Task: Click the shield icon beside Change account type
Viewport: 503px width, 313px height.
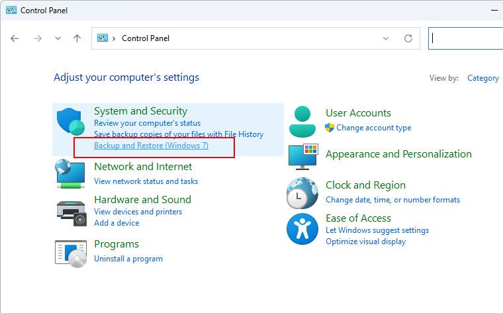Action: click(330, 128)
